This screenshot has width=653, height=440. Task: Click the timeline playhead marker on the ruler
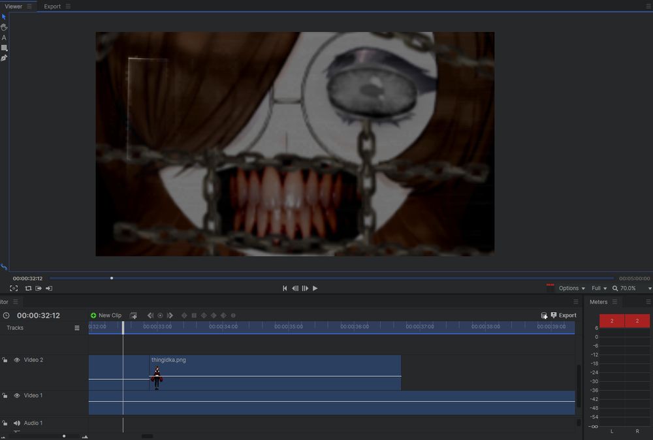(x=123, y=328)
